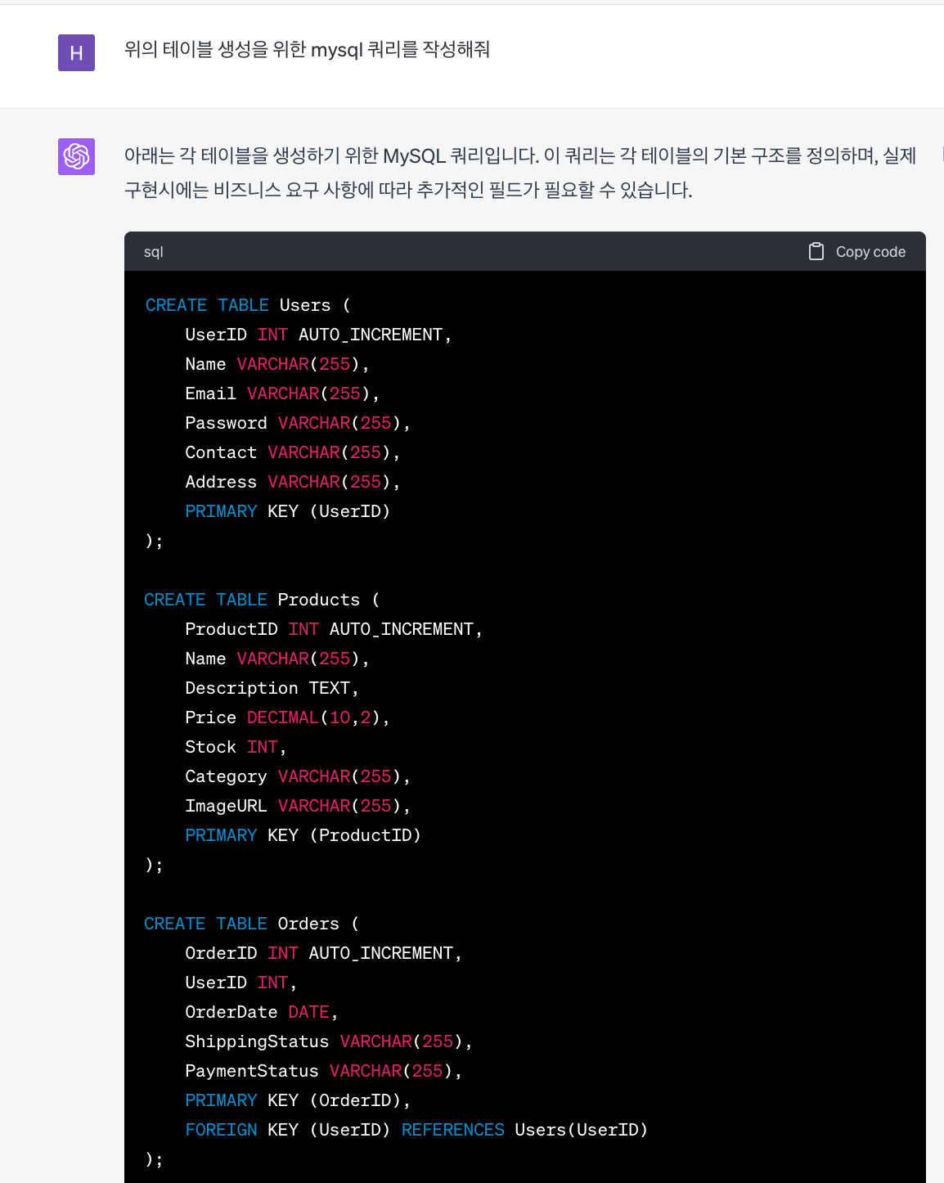Click the line ShippingStatus VARCHAR(255)
The image size is (944, 1183).
pyautogui.click(x=329, y=1041)
